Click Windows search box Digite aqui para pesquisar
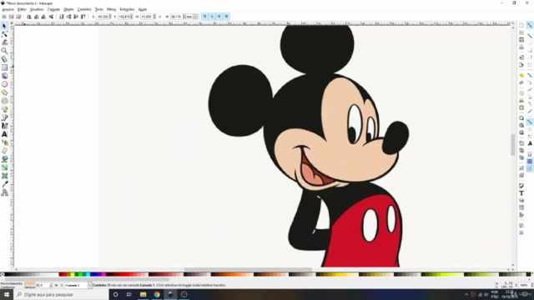Viewport: 534px width, 300px height. point(61,294)
